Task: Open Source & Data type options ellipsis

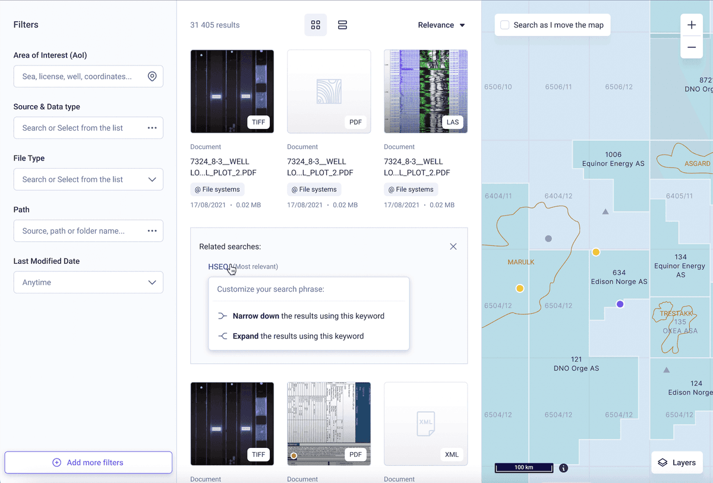Action: coord(152,128)
